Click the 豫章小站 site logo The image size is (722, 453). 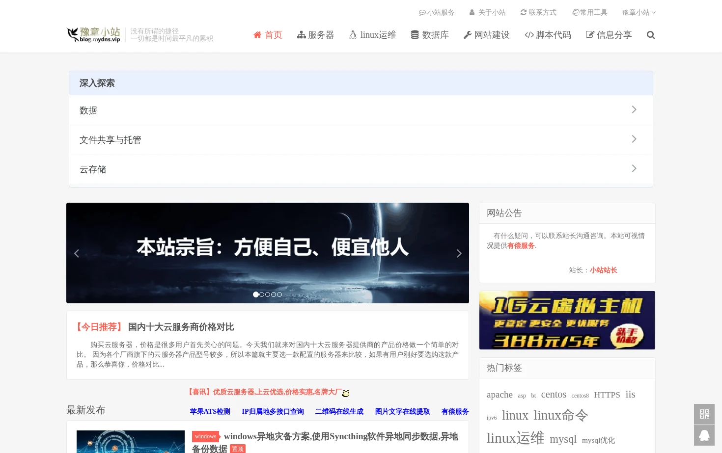click(x=94, y=34)
